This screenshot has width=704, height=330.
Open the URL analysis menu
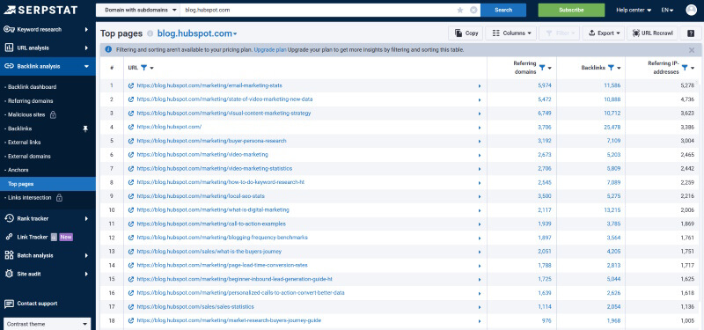48,48
